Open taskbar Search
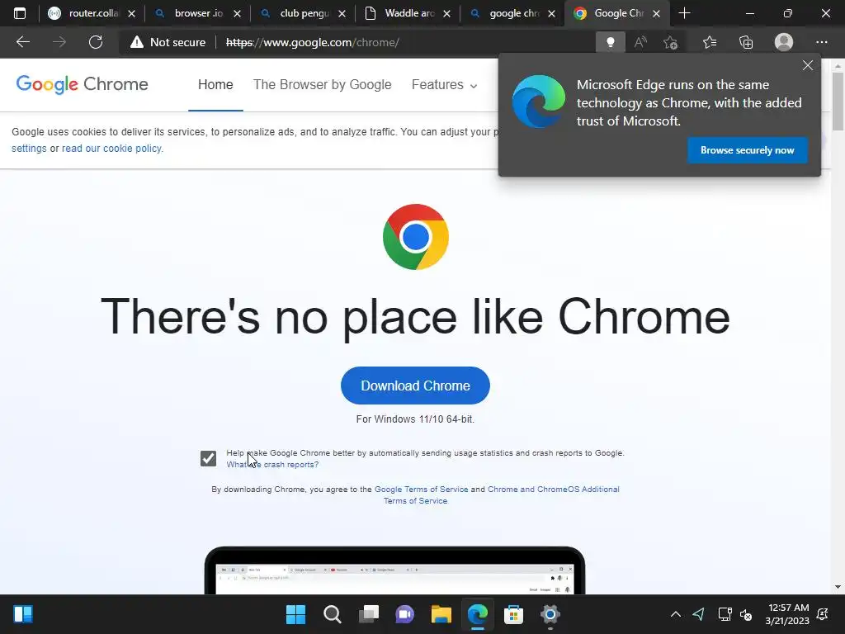The image size is (845, 634). (x=332, y=614)
